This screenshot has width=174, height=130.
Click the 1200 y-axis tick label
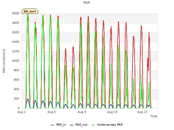(x=16, y=51)
